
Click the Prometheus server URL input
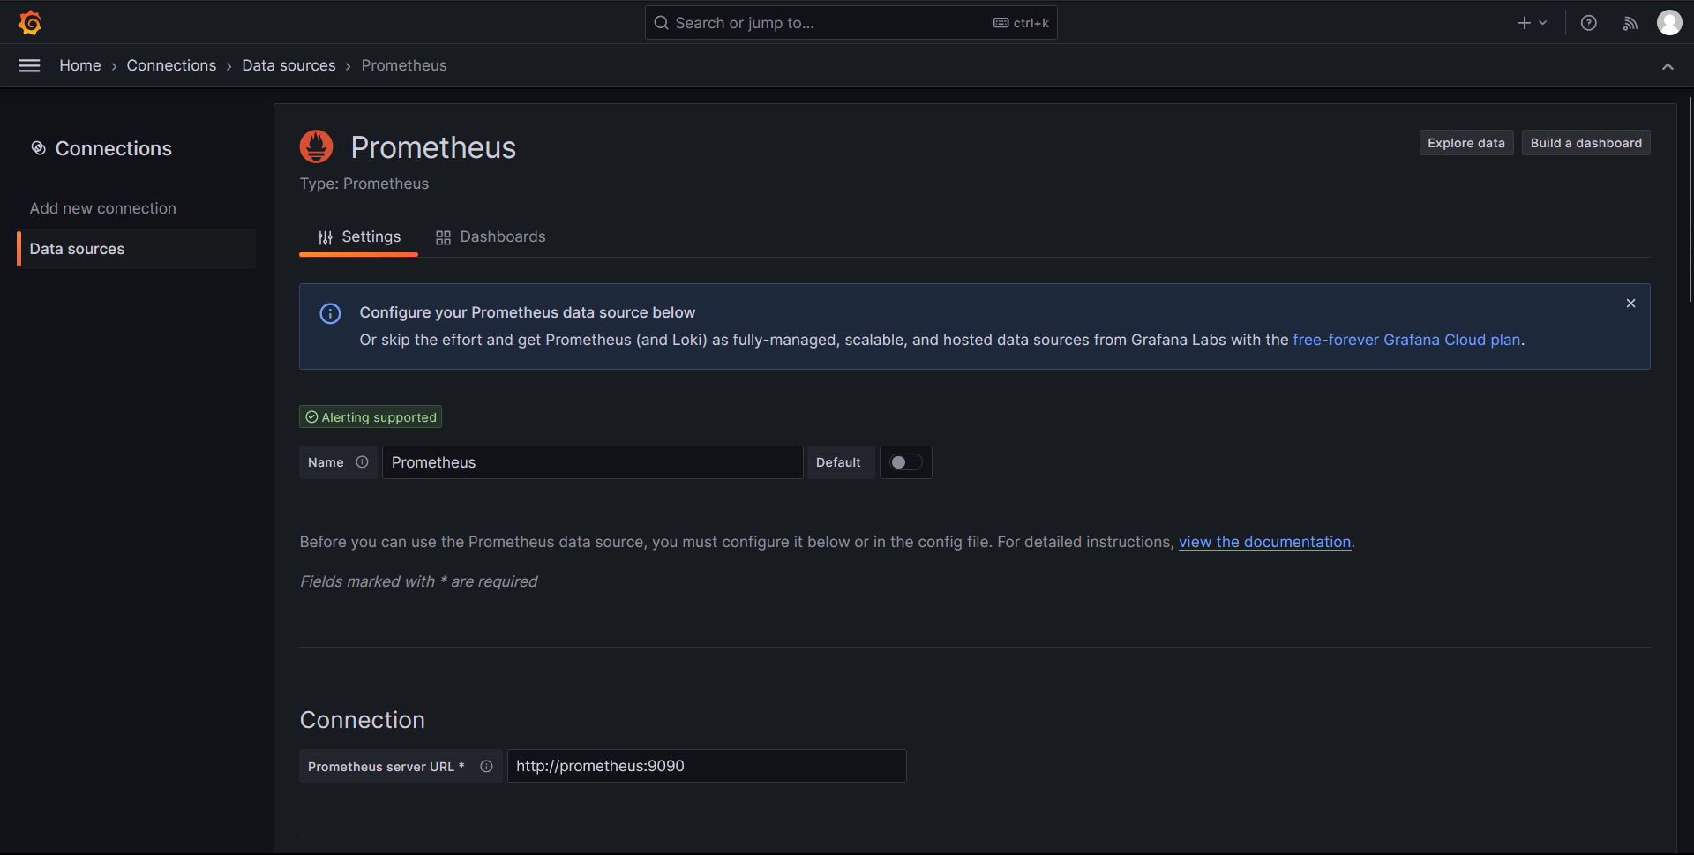coord(706,766)
